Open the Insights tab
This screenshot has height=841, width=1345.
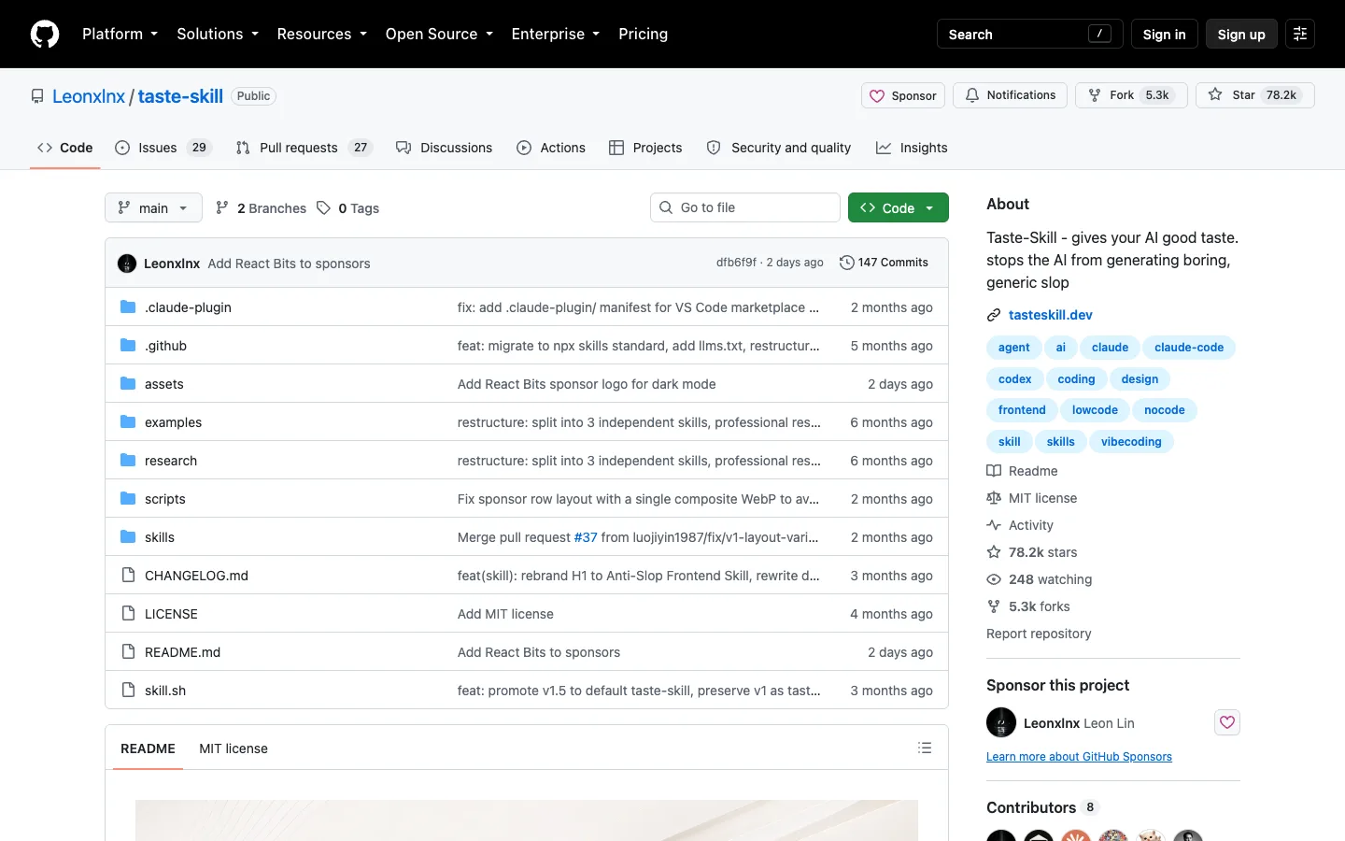(912, 148)
